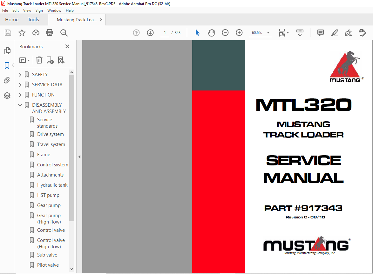Open Sub valve bookmark
Viewport: 373px width, 274px height.
47,255
